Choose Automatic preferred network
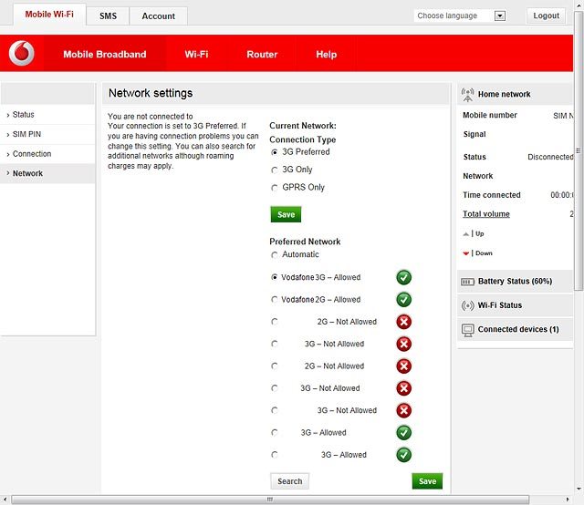The image size is (584, 505). pyautogui.click(x=275, y=255)
